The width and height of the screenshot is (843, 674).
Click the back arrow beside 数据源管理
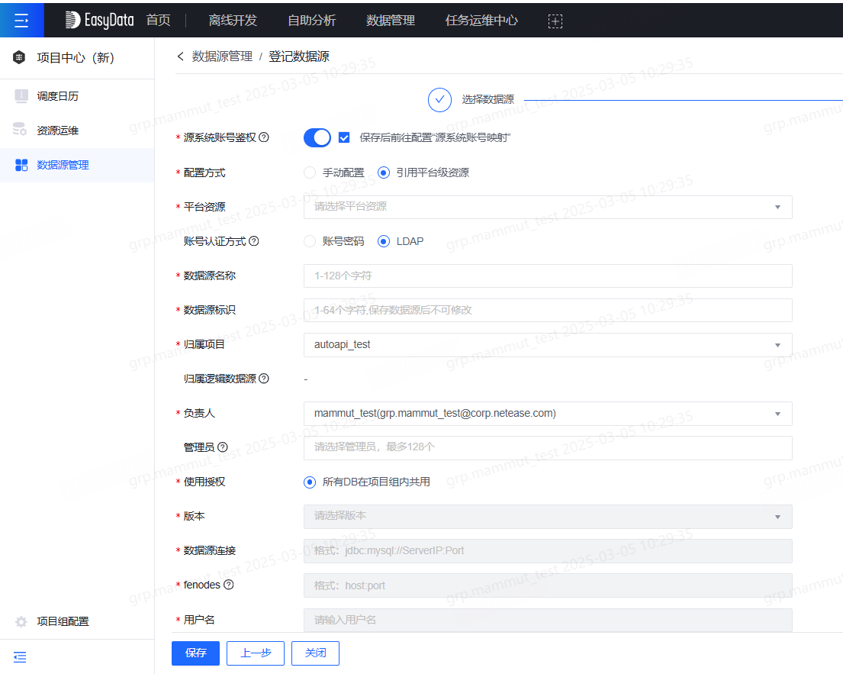pos(181,56)
